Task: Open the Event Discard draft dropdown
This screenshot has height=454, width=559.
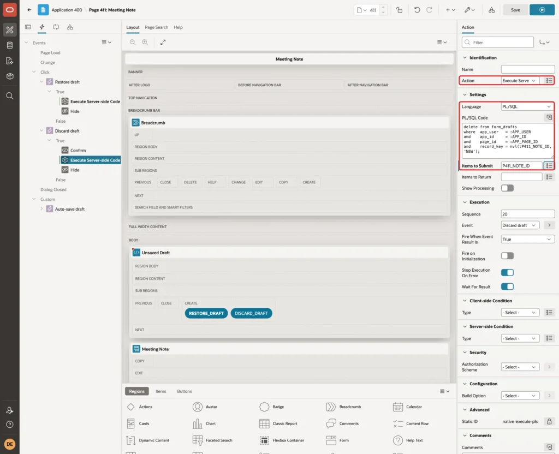Action: [x=520, y=225]
